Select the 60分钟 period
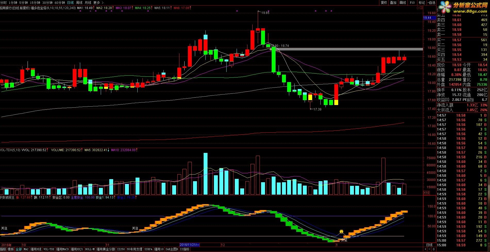This screenshot has height=252, width=490. (60, 3)
